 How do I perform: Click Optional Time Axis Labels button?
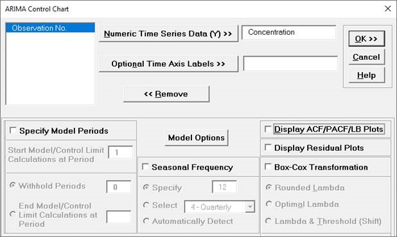click(168, 64)
